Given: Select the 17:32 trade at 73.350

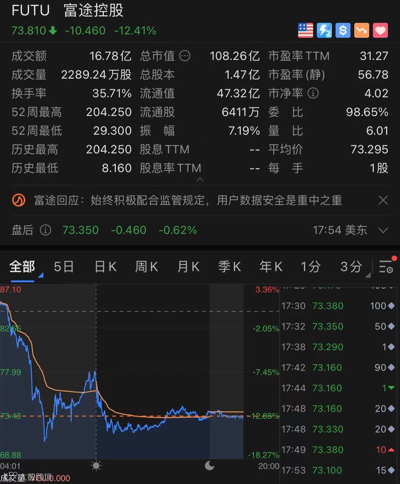Looking at the screenshot, I should (x=338, y=326).
